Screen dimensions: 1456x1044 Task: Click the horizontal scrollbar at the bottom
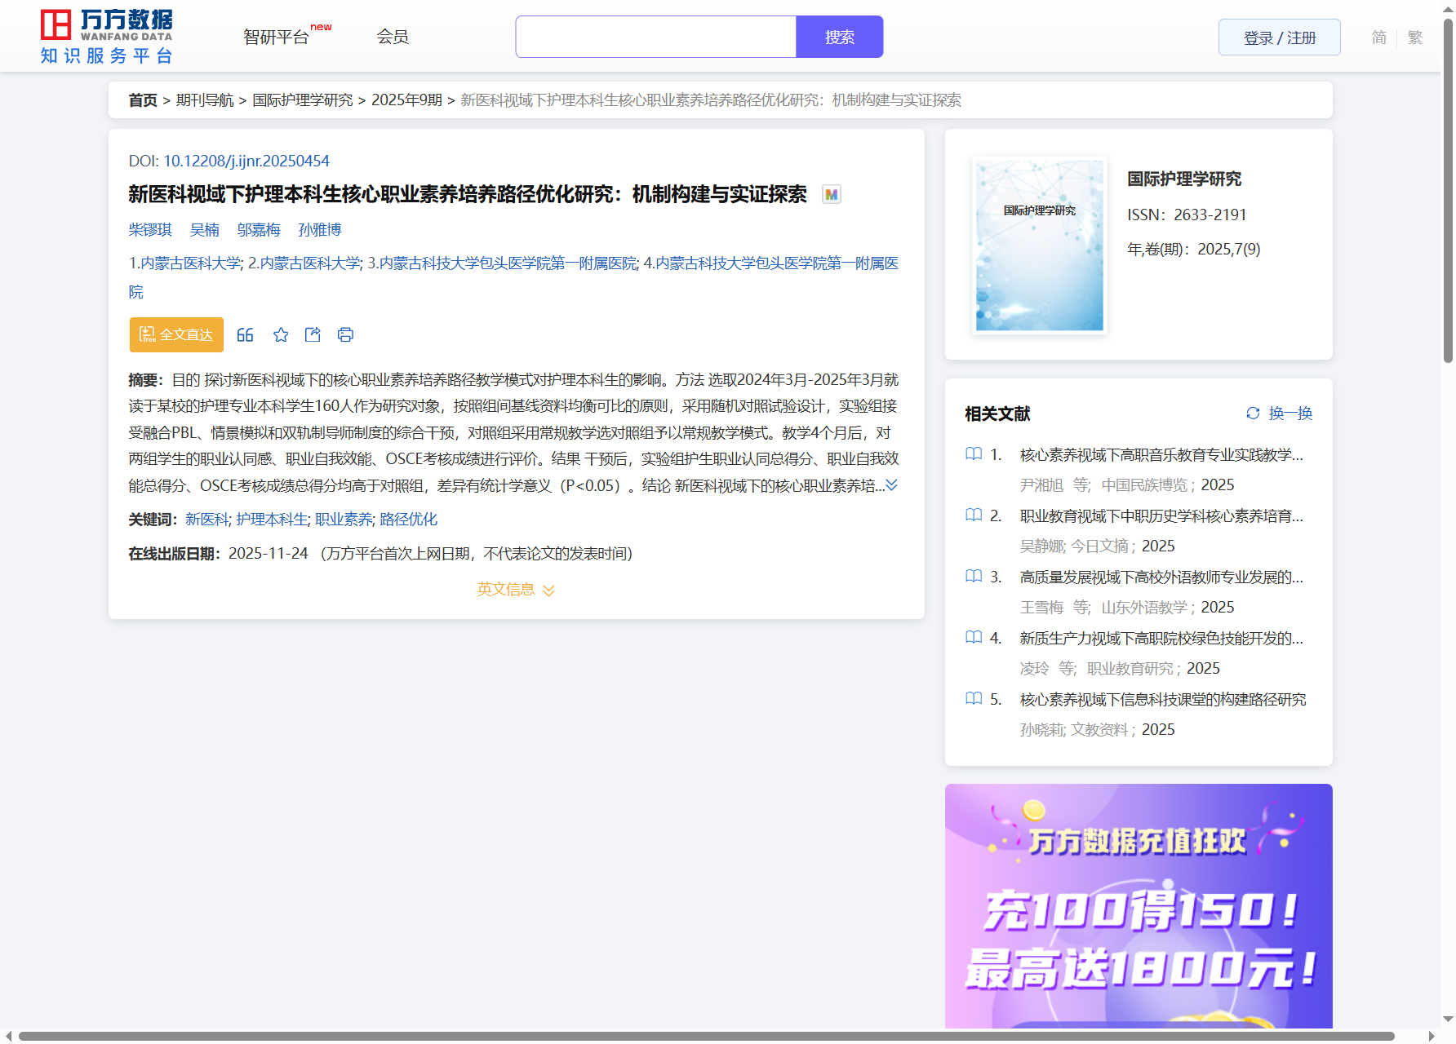(x=706, y=1036)
